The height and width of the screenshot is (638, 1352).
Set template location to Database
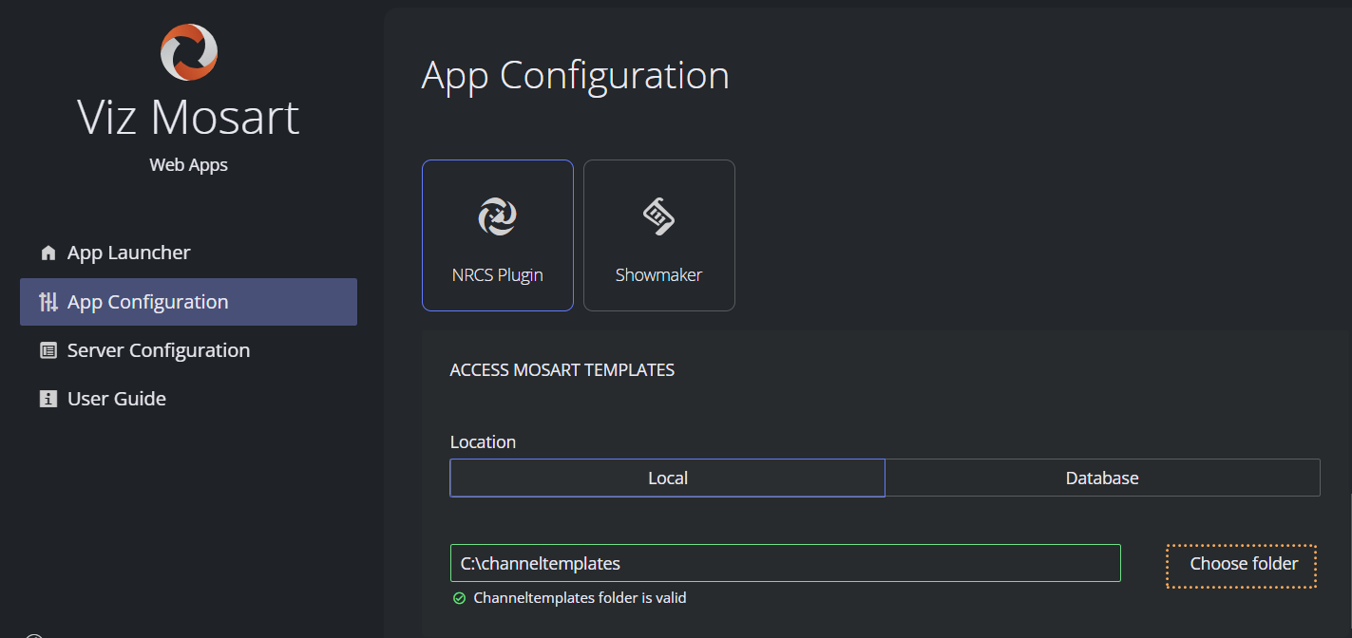(x=1102, y=478)
